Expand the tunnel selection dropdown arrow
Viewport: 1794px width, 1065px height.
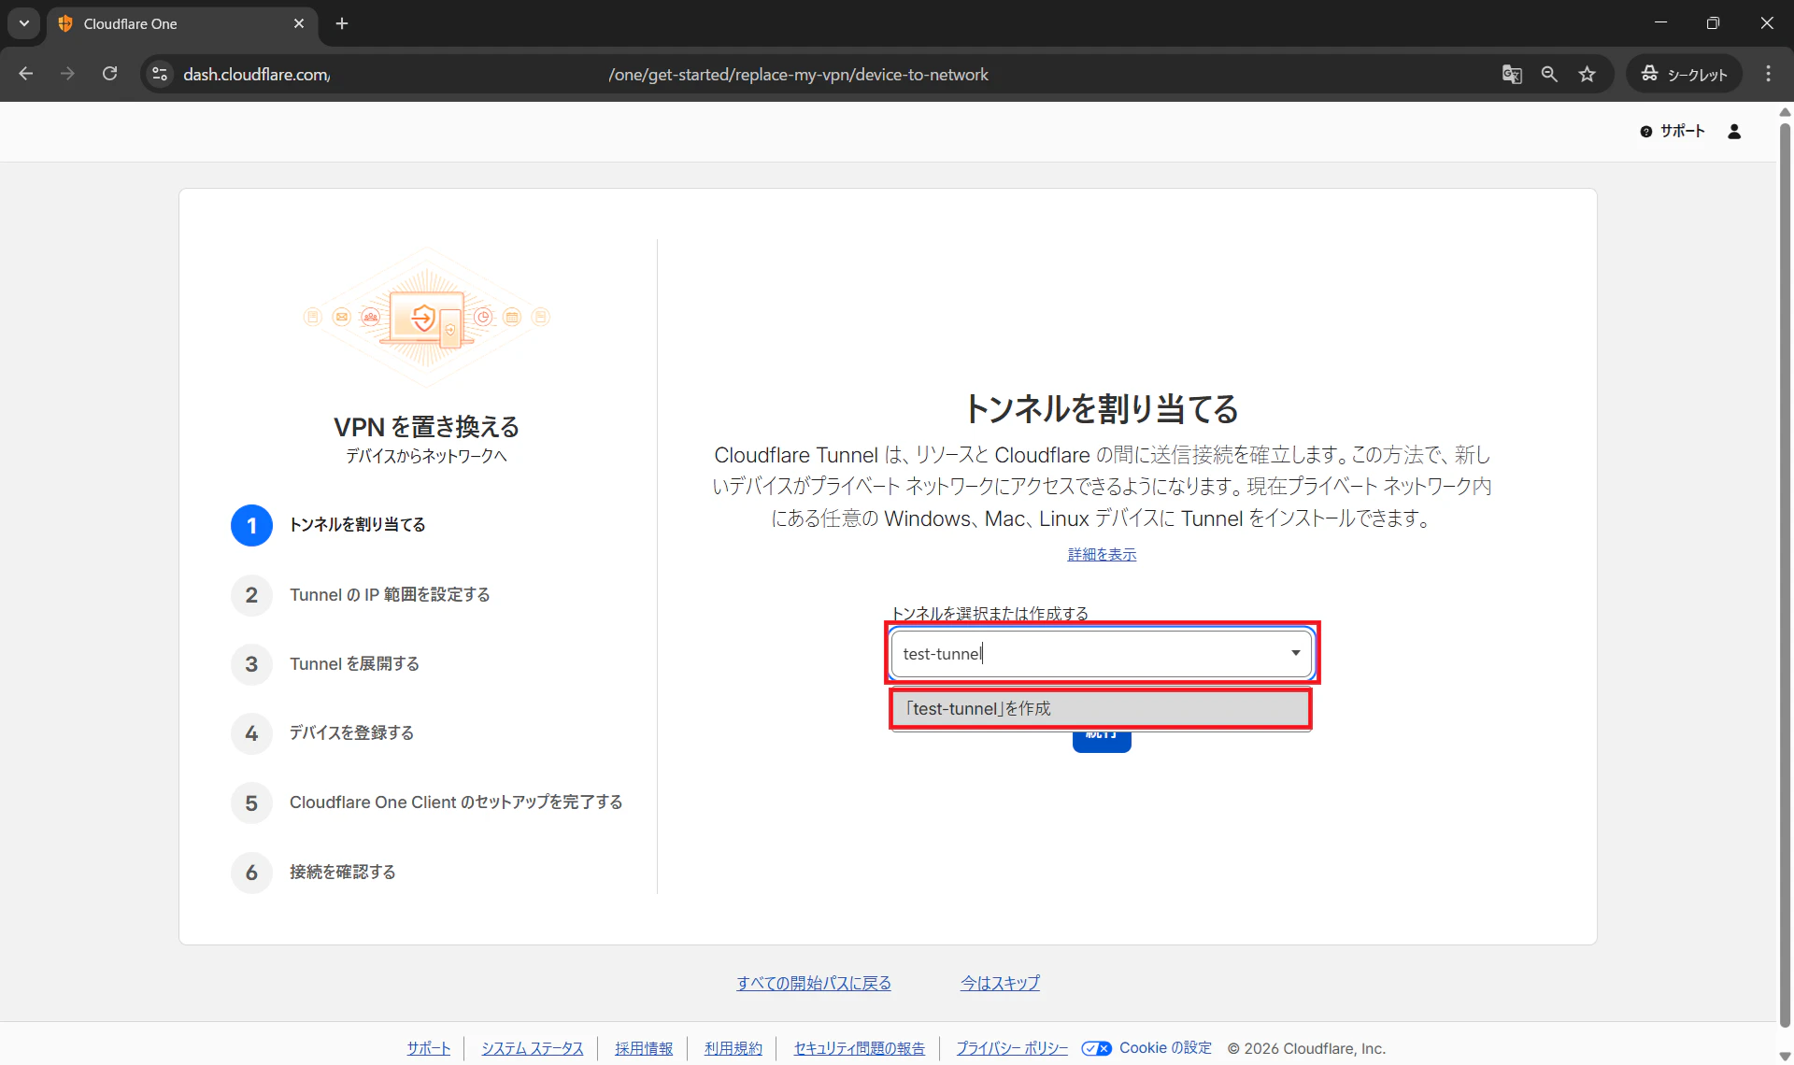click(1296, 653)
